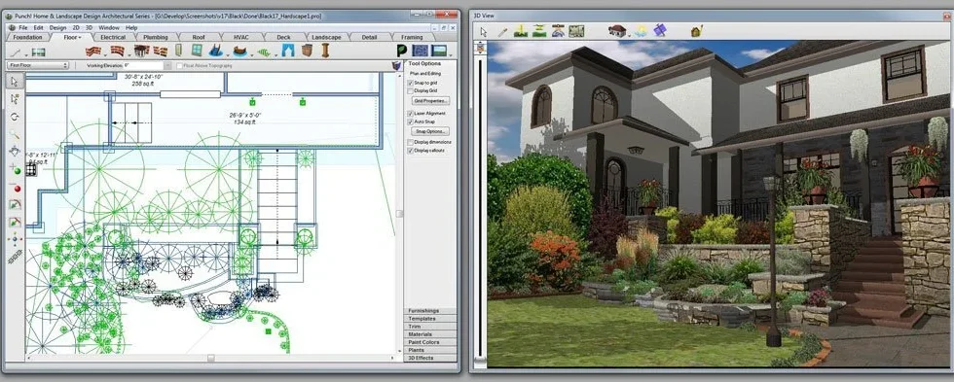Switch to the Landscape tab

pos(326,37)
